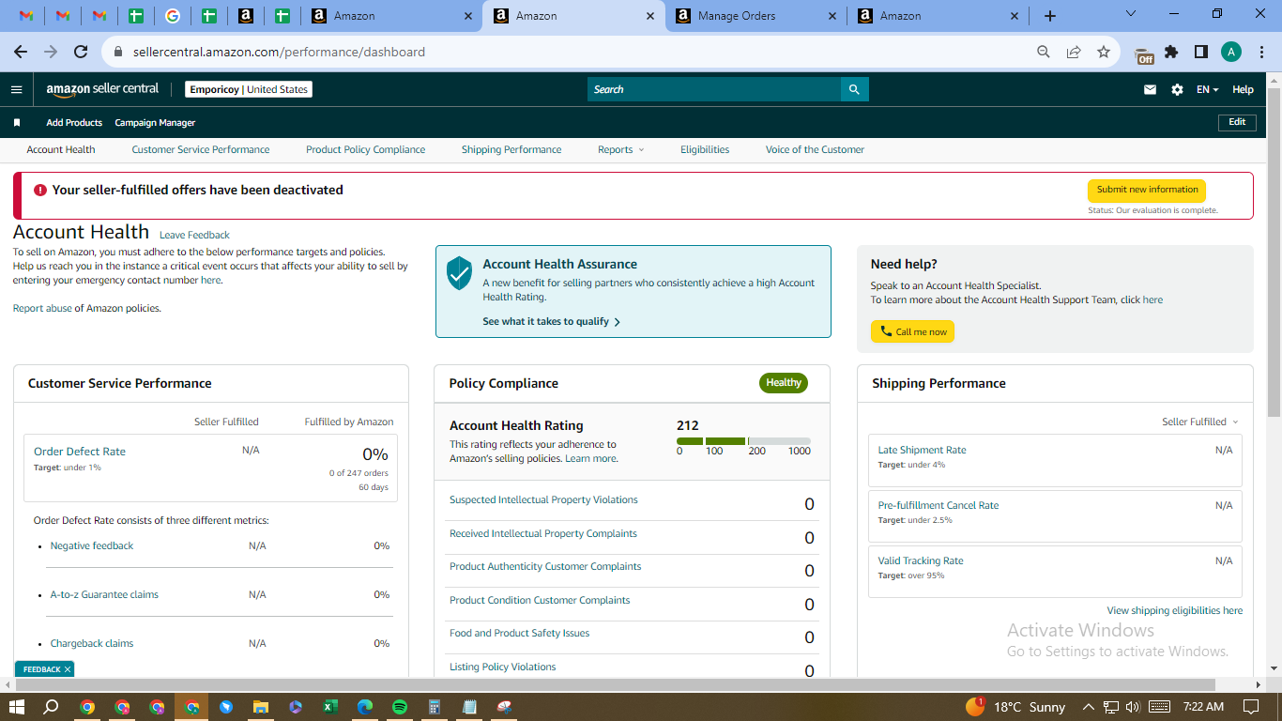1282x721 pixels.
Task: Click the Seller Central Search field
Action: tap(714, 89)
